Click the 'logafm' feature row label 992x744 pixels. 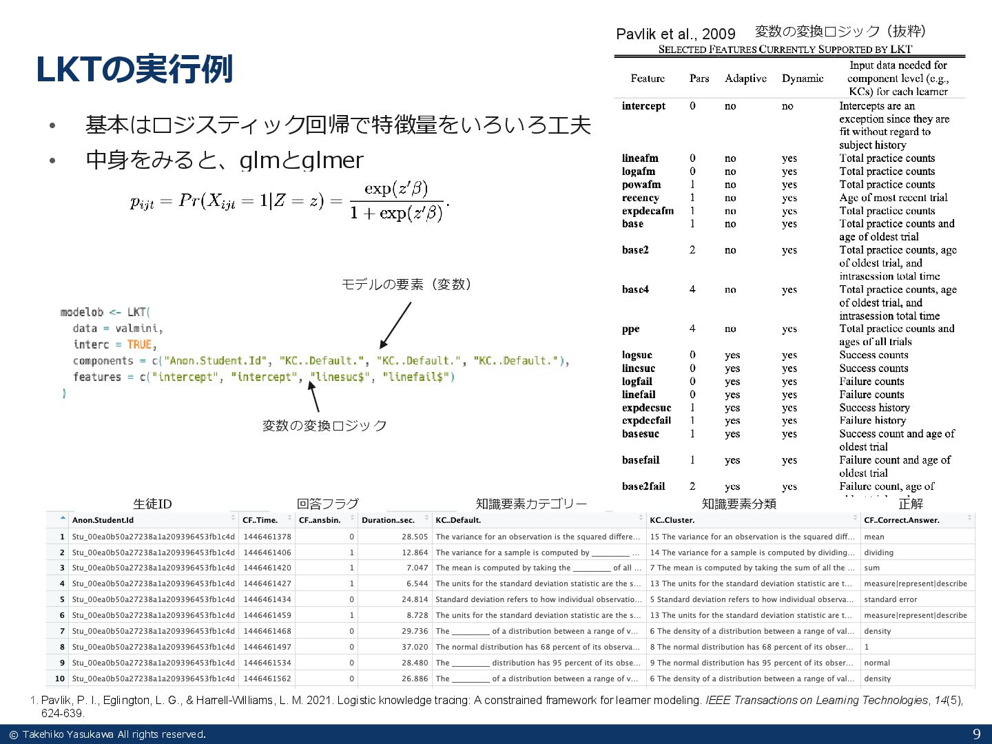coord(639,172)
